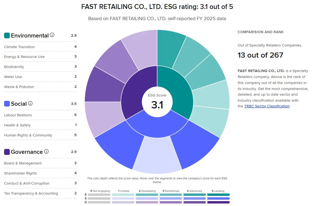
Task: Click the Human Rights & Community label
Action: (x=28, y=135)
